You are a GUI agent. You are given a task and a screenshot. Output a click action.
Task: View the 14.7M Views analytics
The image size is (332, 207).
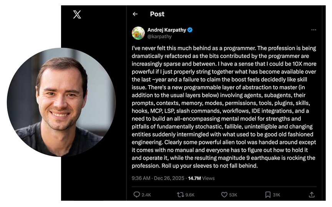pyautogui.click(x=201, y=178)
